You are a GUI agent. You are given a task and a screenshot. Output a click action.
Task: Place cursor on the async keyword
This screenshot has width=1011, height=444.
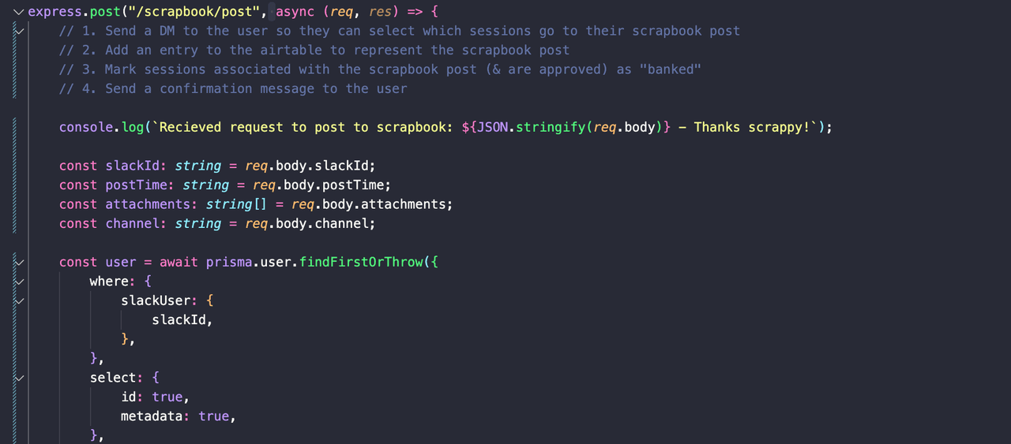point(295,12)
